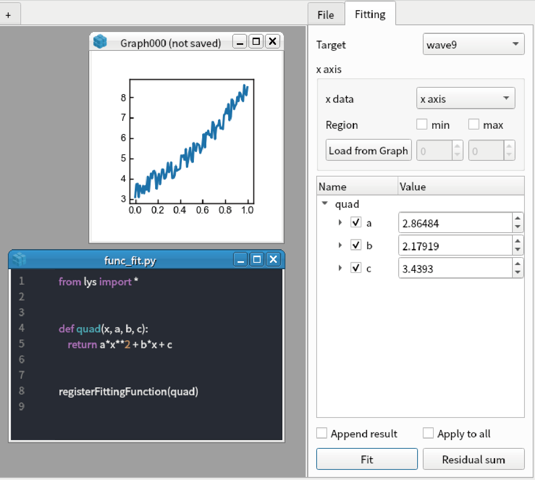
Task: Click the Value column header
Action: (x=461, y=186)
